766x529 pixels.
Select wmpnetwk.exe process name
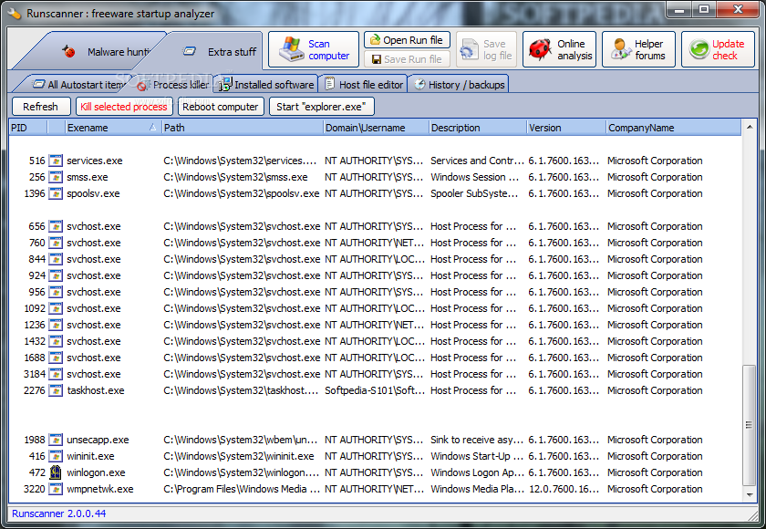[100, 489]
